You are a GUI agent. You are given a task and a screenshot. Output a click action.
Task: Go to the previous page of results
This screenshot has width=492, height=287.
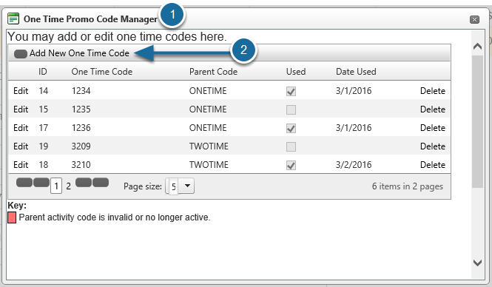click(41, 182)
